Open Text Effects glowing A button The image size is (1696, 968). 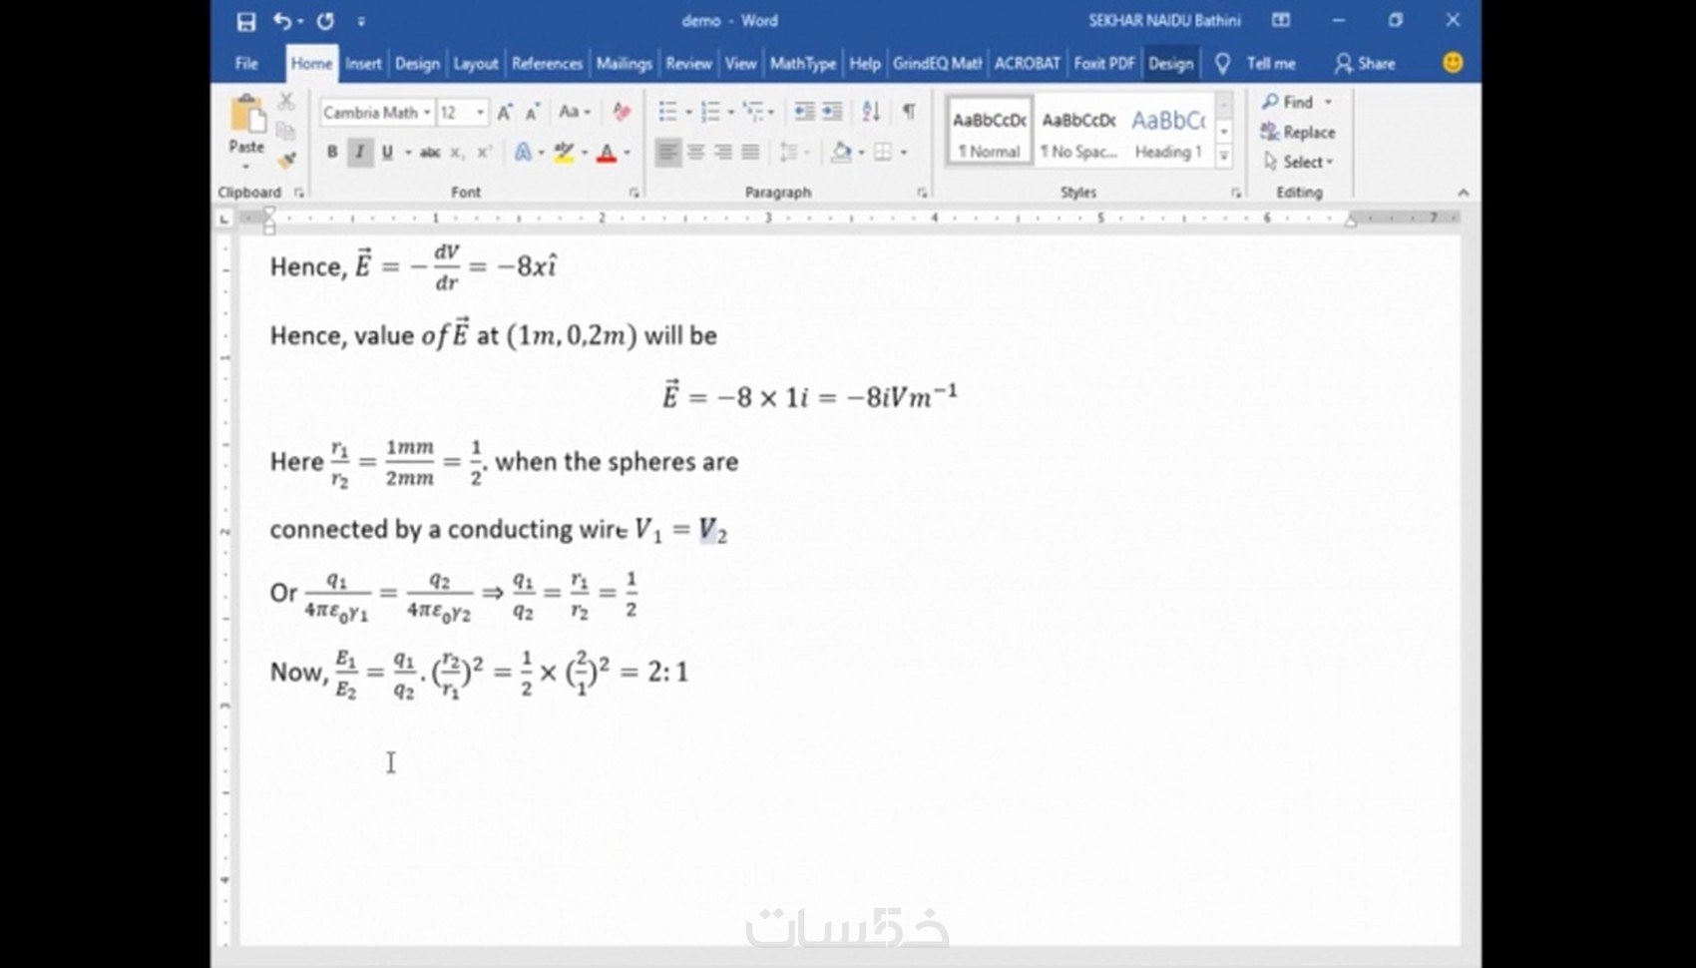[523, 152]
